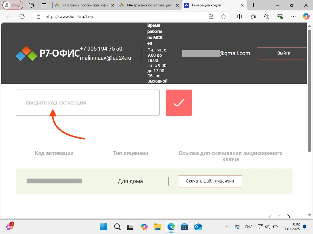Go to next page pagination arrow
Screen dimensions: 313x234
tap(289, 216)
